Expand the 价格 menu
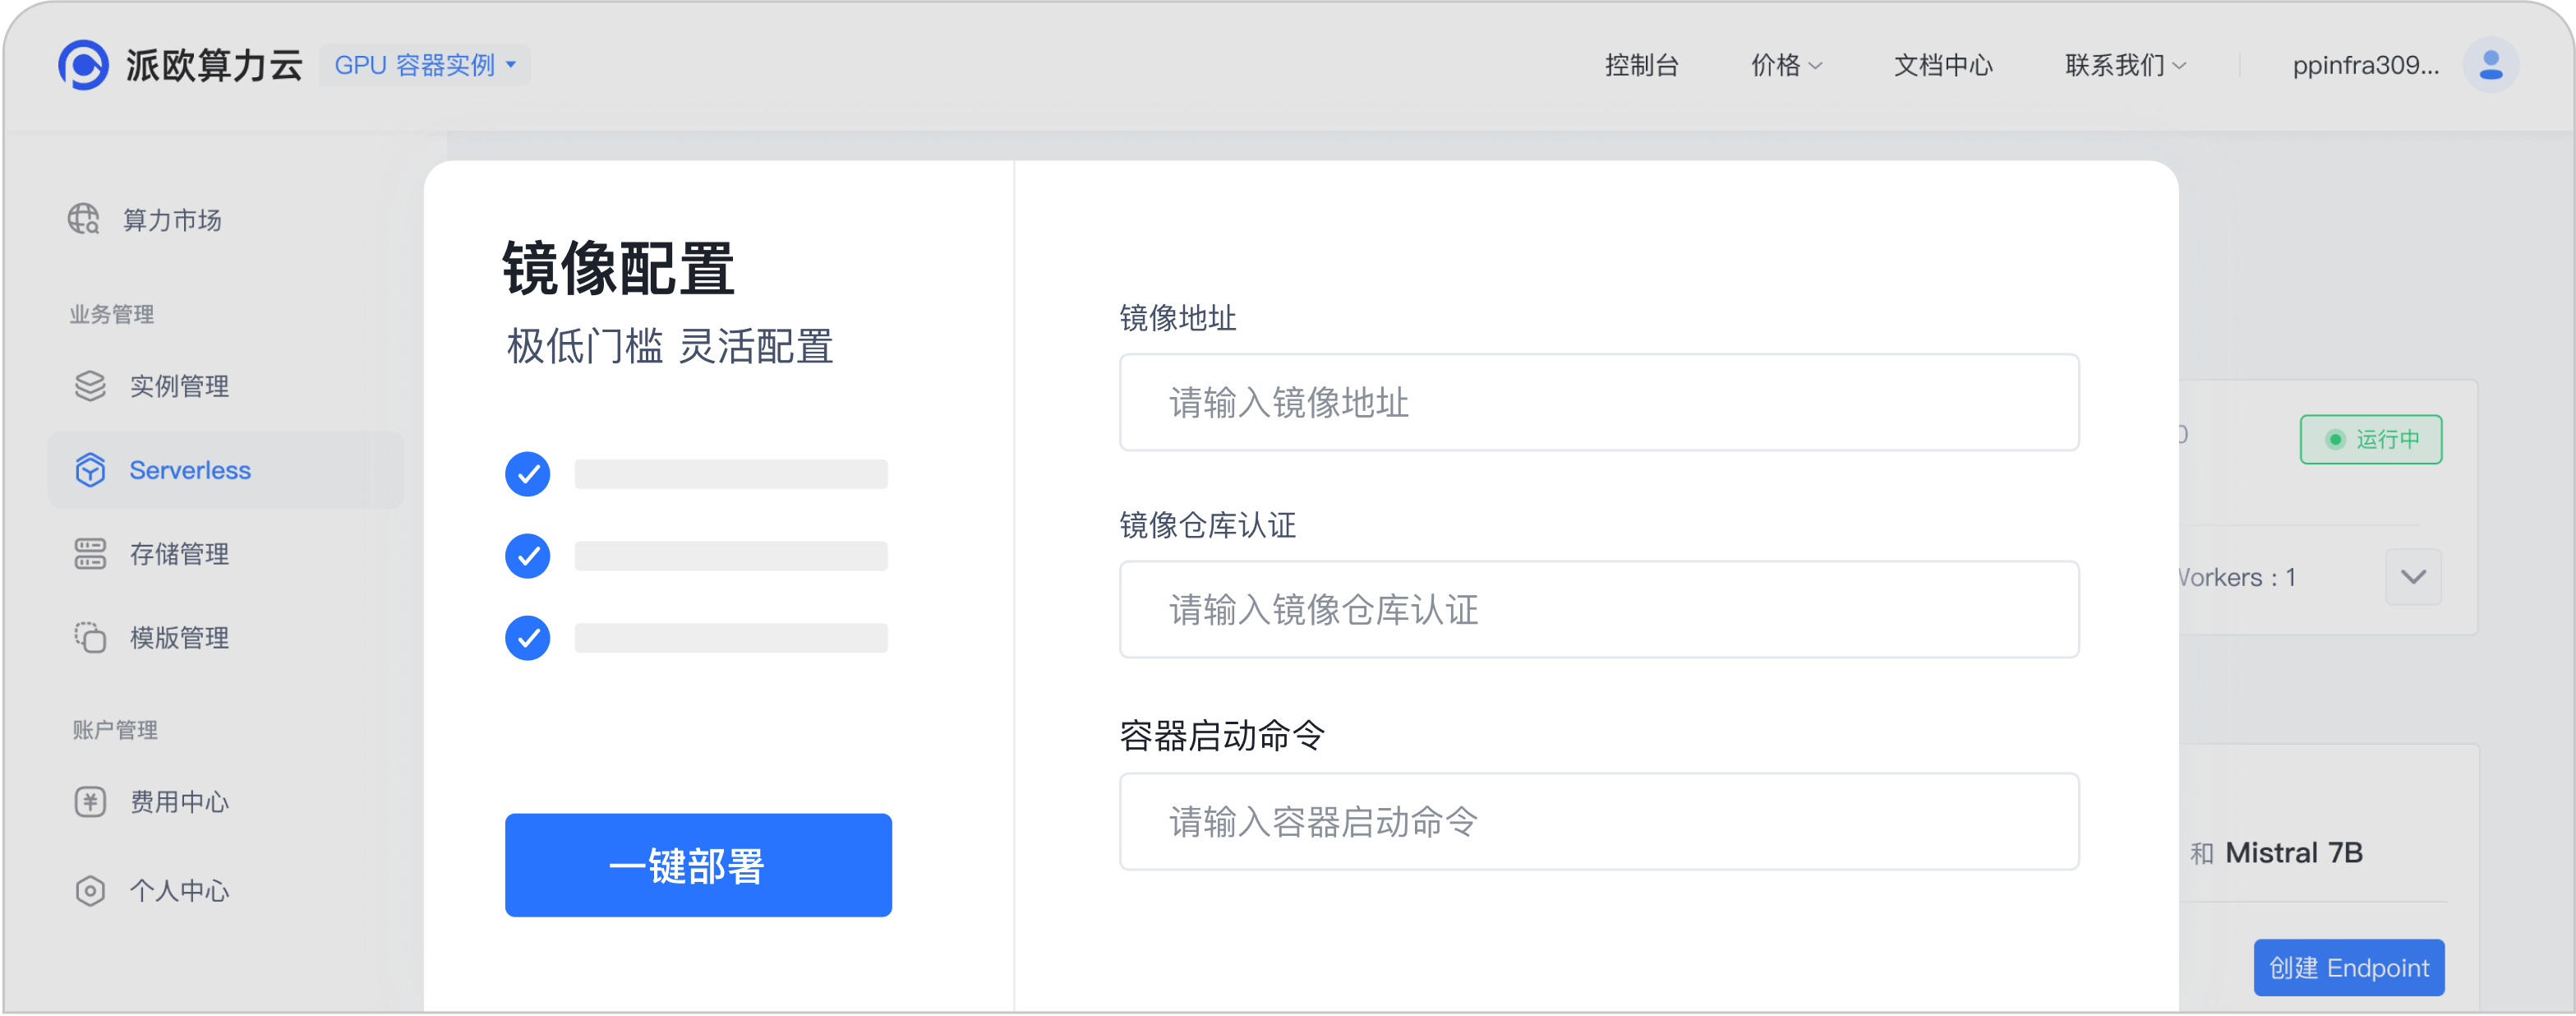2576x1016 pixels. [x=1786, y=65]
